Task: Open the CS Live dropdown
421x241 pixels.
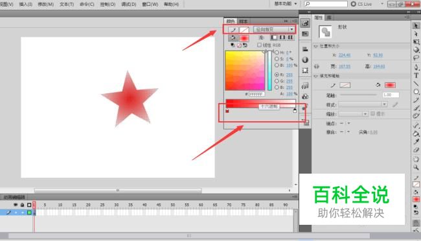Action: 382,4
